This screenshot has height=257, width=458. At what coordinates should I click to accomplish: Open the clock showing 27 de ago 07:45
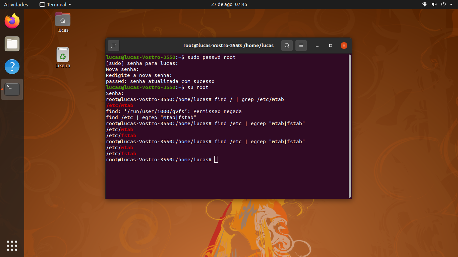pos(229,4)
